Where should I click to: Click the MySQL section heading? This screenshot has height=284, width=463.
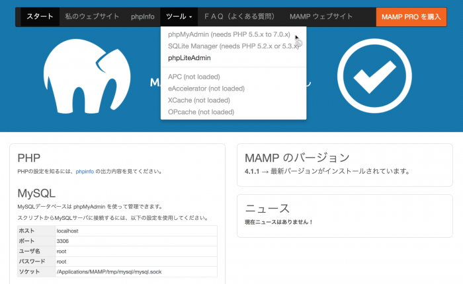pyautogui.click(x=36, y=194)
